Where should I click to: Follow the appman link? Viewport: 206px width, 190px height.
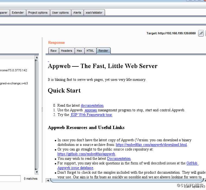pos(91,110)
